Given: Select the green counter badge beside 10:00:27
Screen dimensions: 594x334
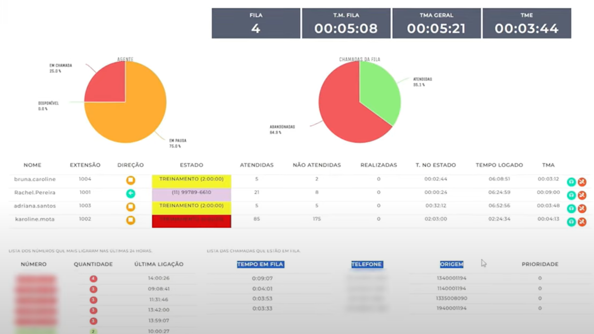Looking at the screenshot, I should click(x=93, y=331).
